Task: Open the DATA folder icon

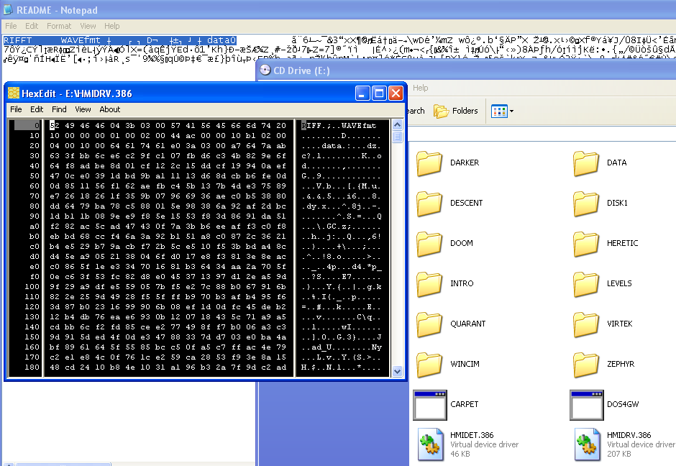Action: 586,163
